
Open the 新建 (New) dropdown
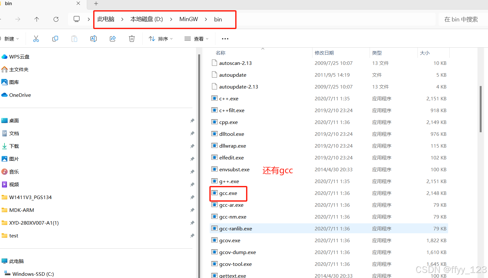[11, 39]
